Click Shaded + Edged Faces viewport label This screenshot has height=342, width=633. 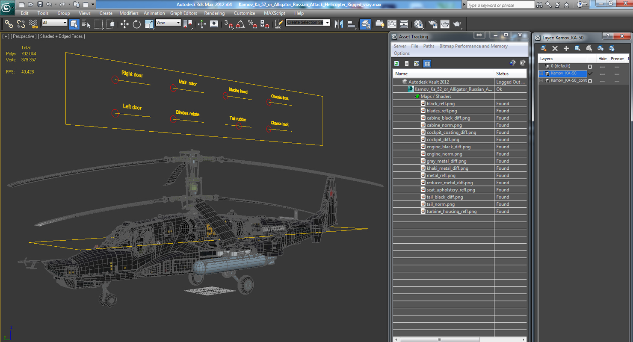click(x=62, y=36)
